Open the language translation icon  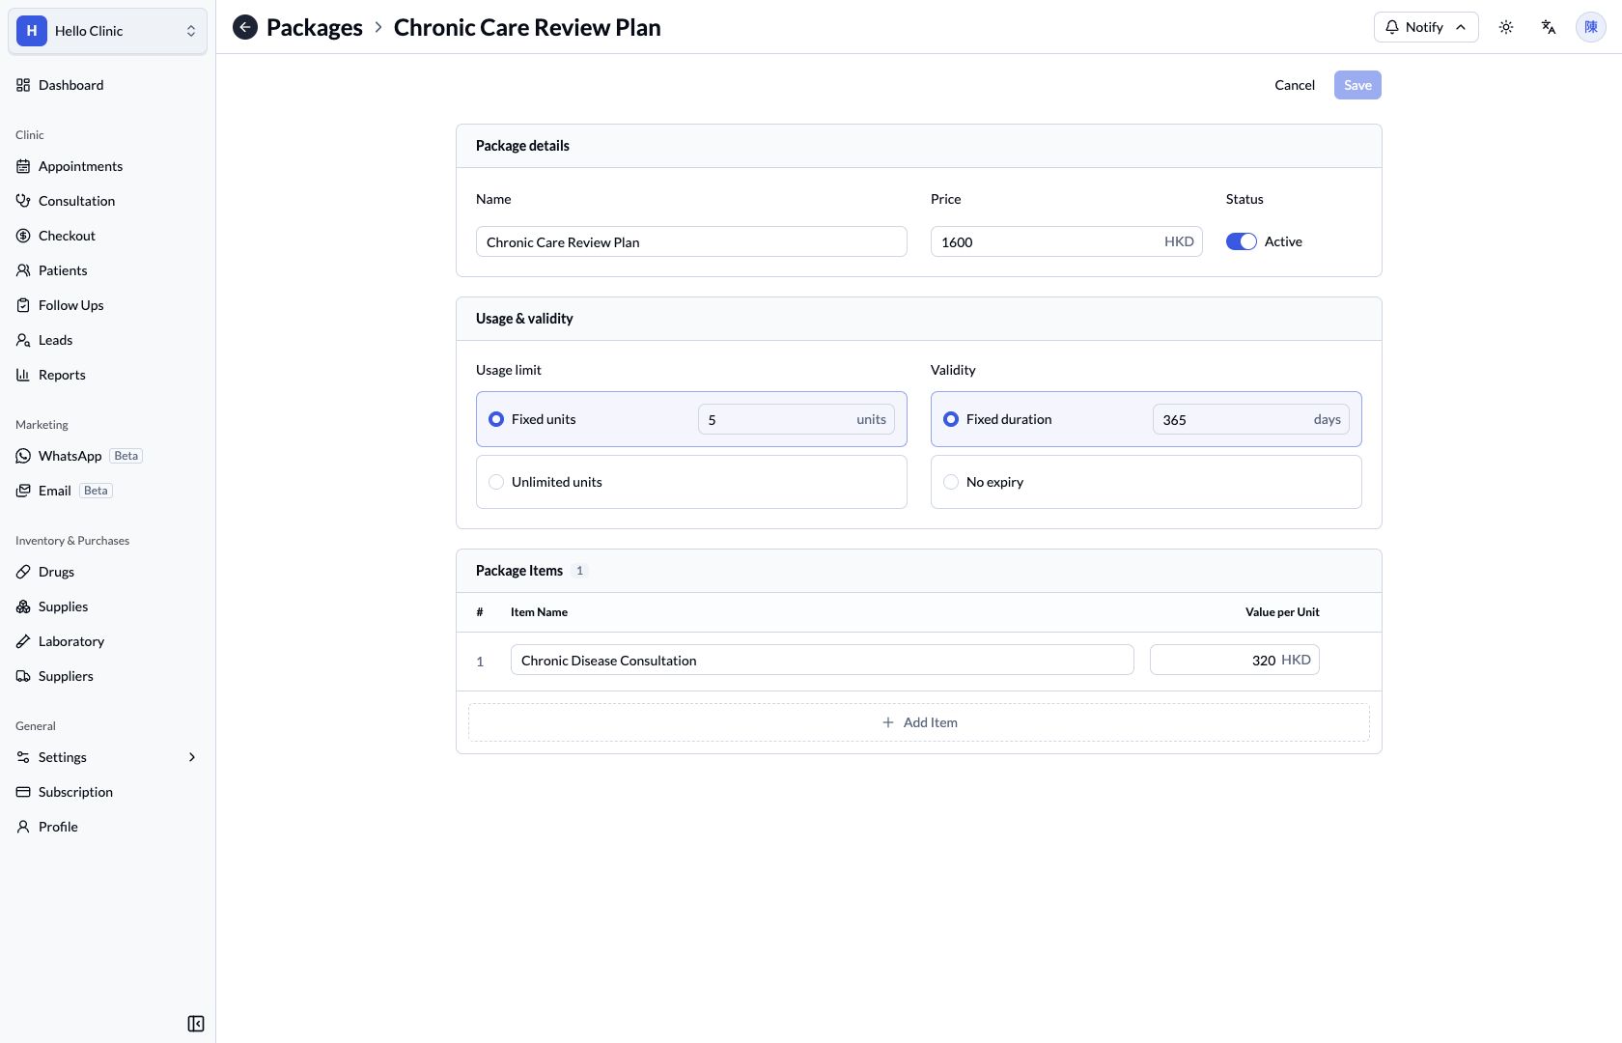click(x=1549, y=27)
